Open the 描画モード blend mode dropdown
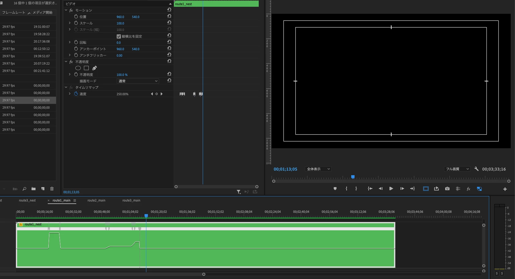The width and height of the screenshot is (515, 279). (x=138, y=81)
